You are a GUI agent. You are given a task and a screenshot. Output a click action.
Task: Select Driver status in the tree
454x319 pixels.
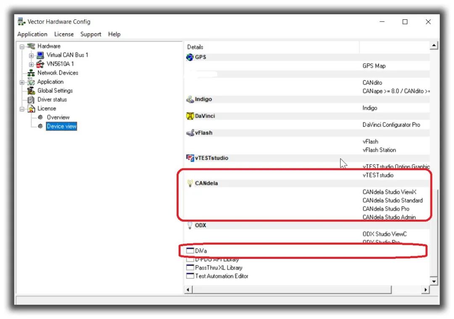pyautogui.click(x=52, y=100)
